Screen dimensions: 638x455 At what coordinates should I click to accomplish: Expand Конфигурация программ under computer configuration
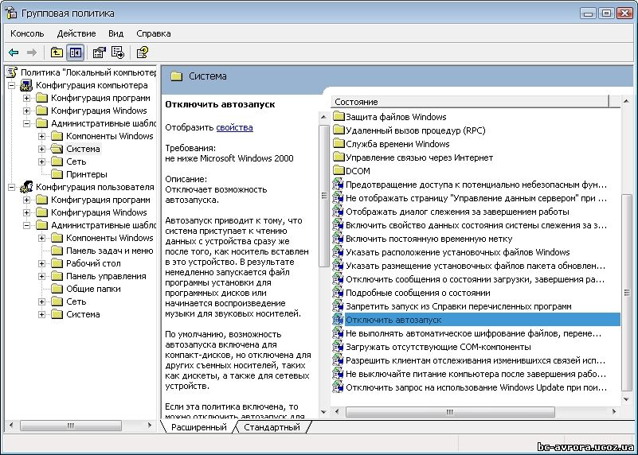click(x=26, y=98)
